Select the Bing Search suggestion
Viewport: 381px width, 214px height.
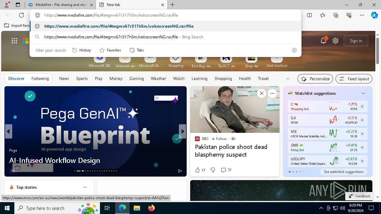coord(166,37)
